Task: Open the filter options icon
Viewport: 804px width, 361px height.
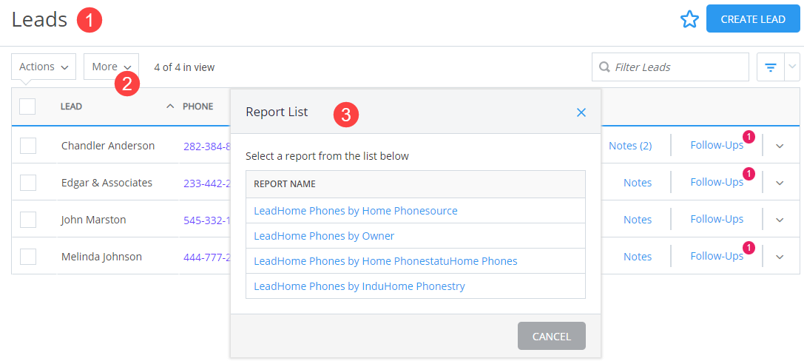Action: [770, 67]
